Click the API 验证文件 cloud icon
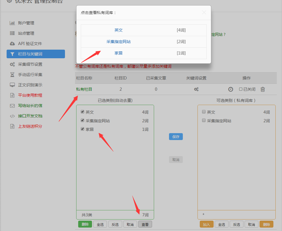282x231 pixels. (x=12, y=44)
